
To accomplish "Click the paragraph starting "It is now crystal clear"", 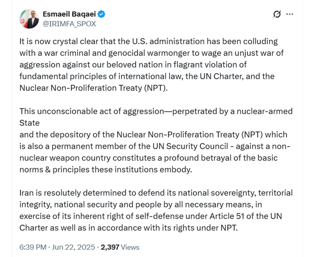I will [x=152, y=65].
